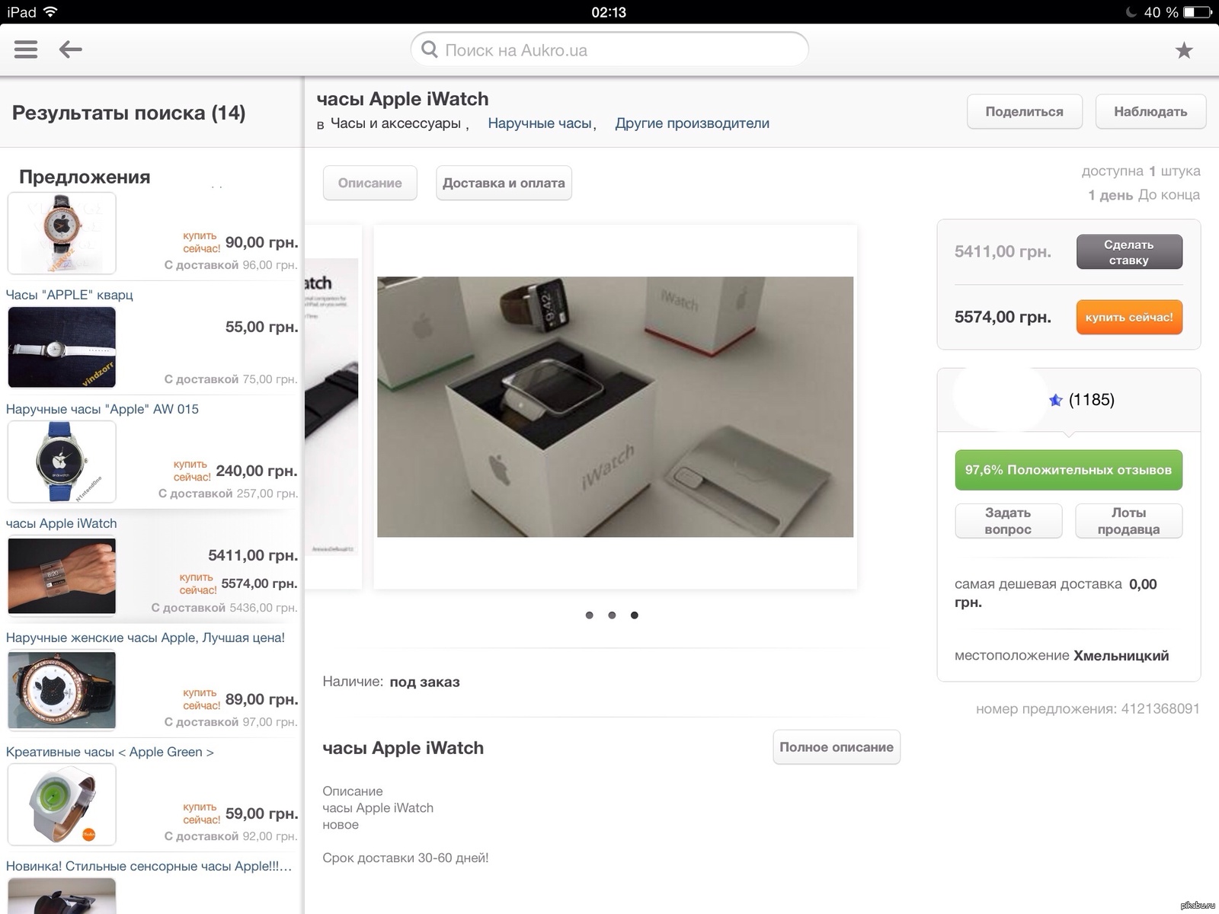Tap the Задать вопрос button
1219x914 pixels.
[x=1008, y=521]
